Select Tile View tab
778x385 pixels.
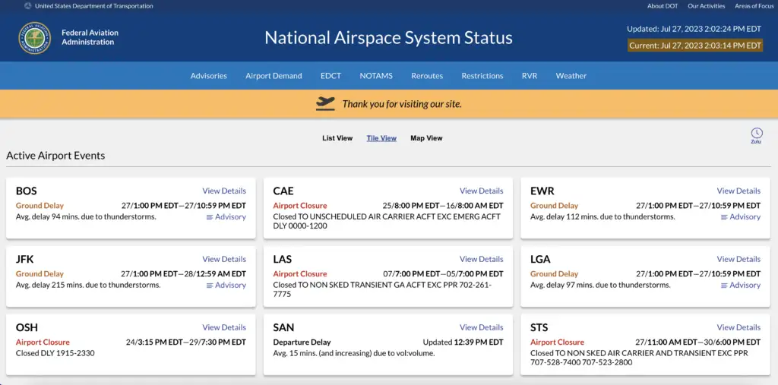point(381,138)
